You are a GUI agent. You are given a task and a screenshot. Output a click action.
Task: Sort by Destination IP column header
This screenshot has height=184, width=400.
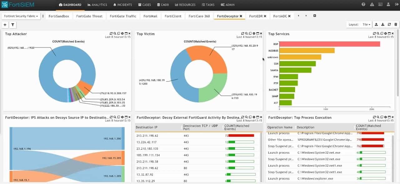(x=158, y=127)
